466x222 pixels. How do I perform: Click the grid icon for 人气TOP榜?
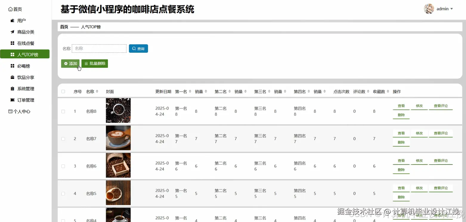(13, 54)
